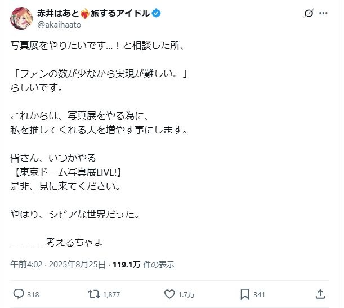The image size is (344, 308).
Task: Like the post with the heart icon
Action: pos(169,293)
